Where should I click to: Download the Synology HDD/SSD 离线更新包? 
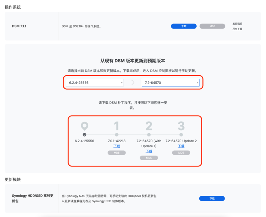212,198
